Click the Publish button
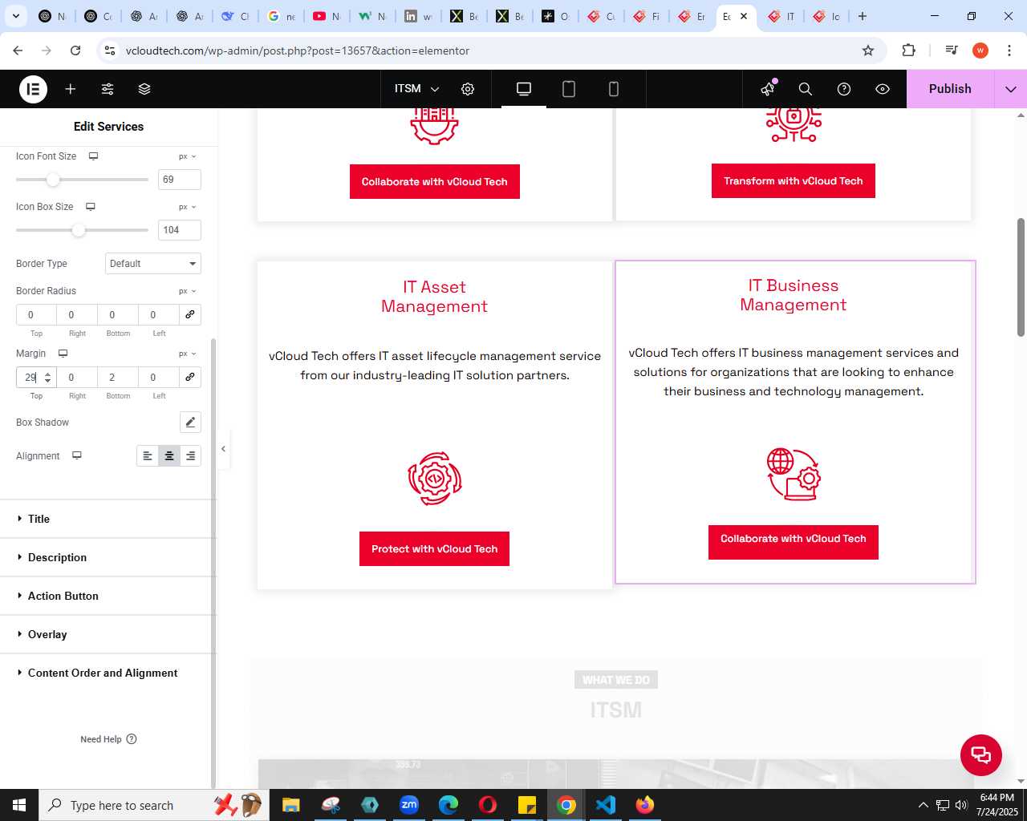The image size is (1027, 821). (950, 89)
